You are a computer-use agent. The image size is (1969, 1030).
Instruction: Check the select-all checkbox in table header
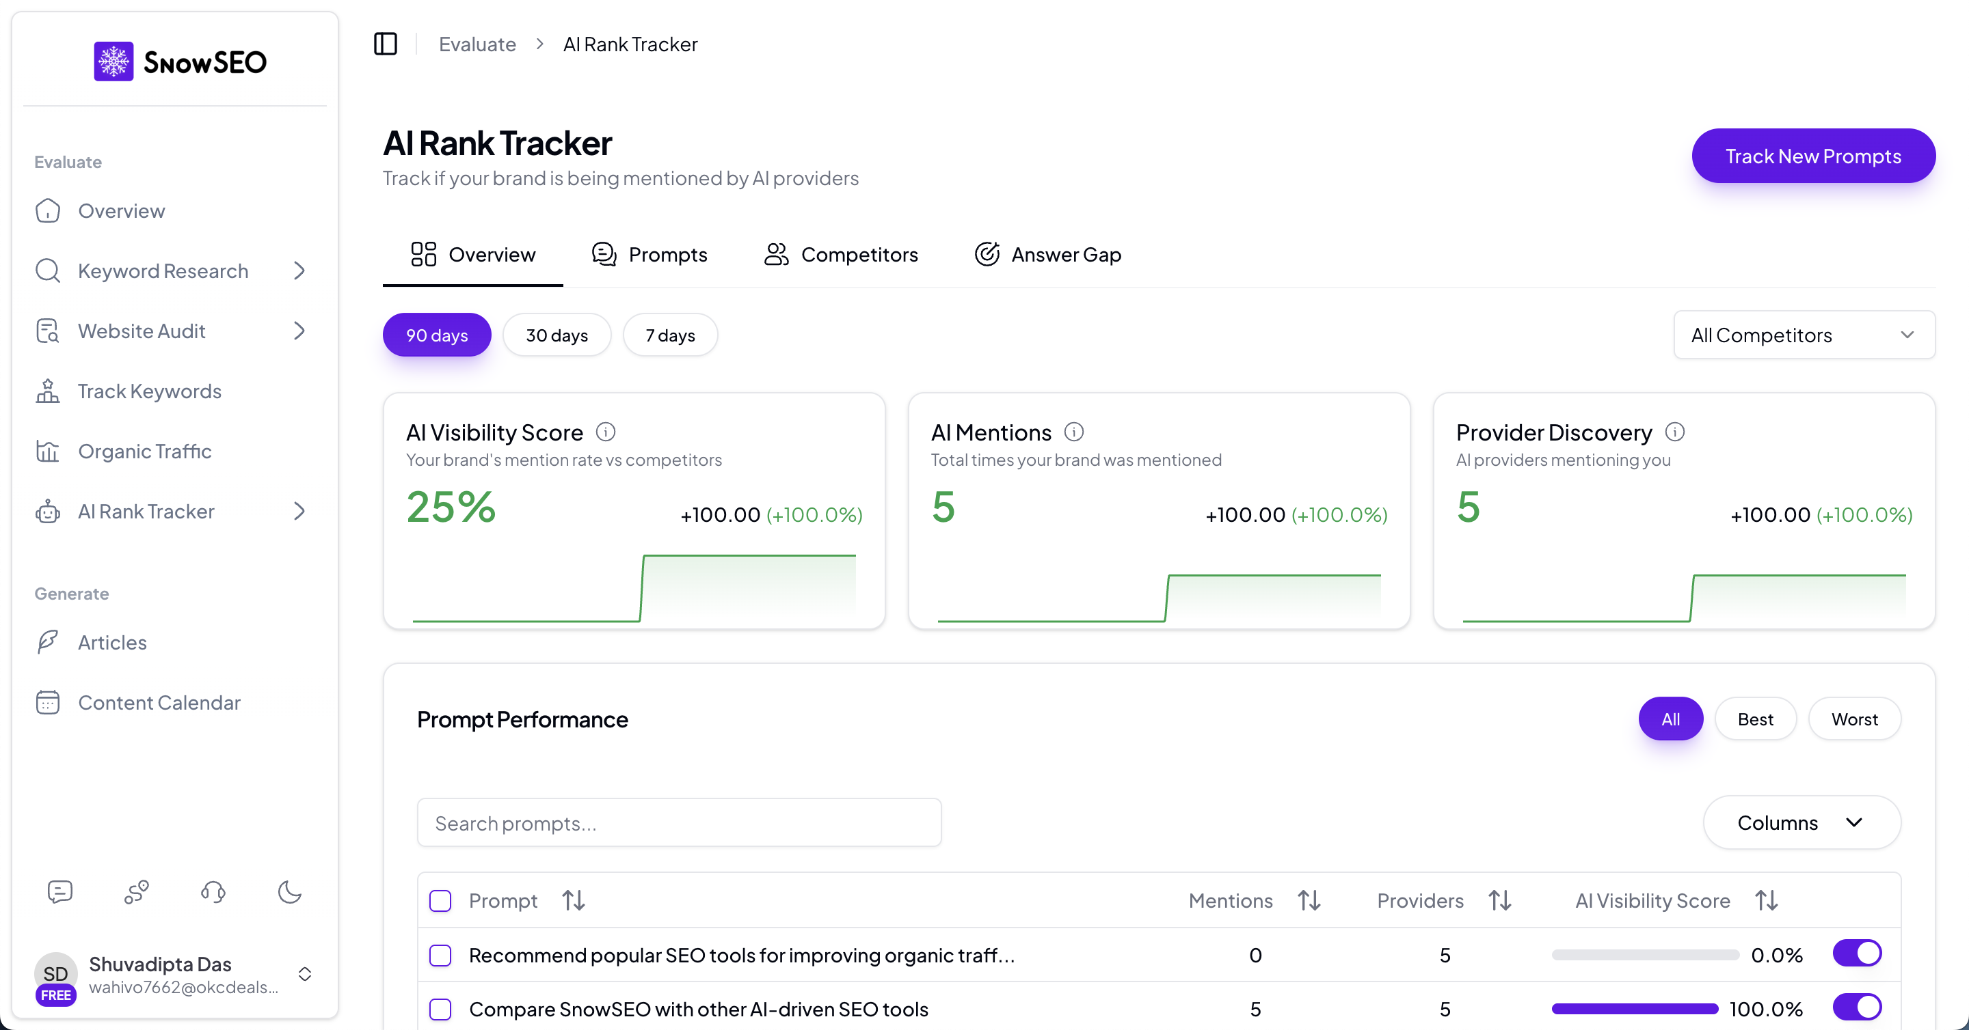pos(440,901)
